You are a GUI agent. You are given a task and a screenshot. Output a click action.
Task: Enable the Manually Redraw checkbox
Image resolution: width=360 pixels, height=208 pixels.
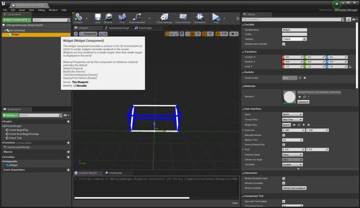[284, 135]
